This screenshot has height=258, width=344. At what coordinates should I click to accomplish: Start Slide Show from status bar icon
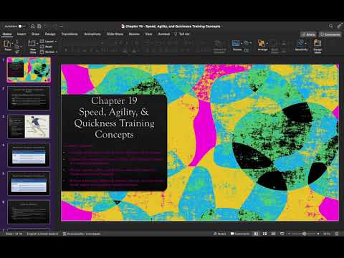[282, 234]
